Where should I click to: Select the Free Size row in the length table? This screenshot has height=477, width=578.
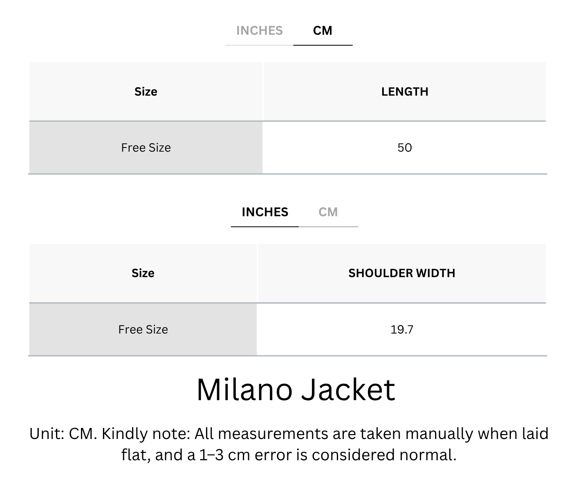pos(287,148)
